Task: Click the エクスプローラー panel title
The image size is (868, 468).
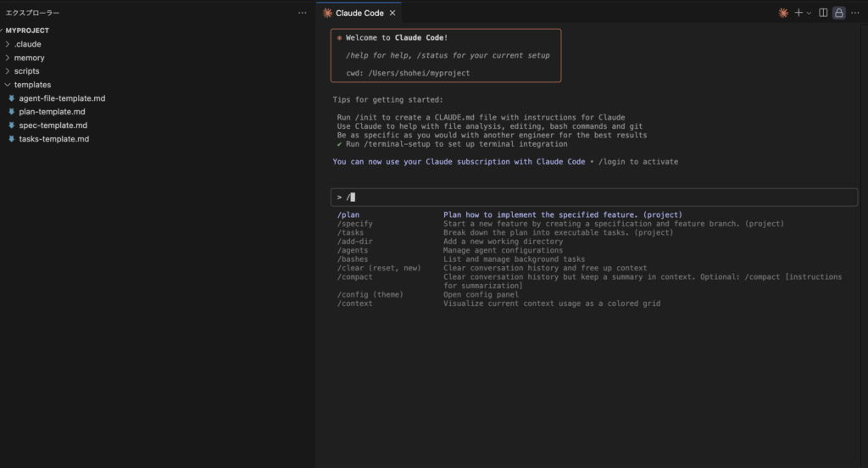Action: pos(33,13)
